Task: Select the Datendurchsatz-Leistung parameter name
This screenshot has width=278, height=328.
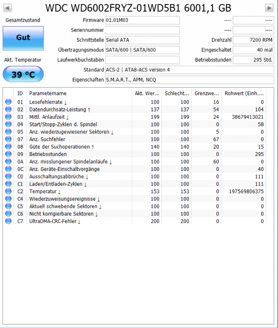Action: tap(60, 110)
